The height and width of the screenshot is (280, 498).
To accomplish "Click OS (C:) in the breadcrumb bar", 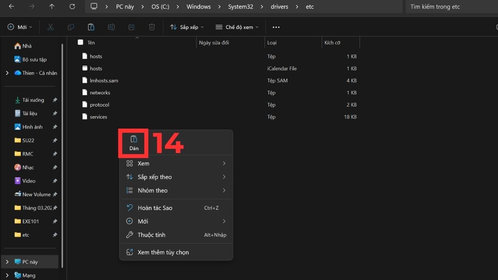I will 160,7.
